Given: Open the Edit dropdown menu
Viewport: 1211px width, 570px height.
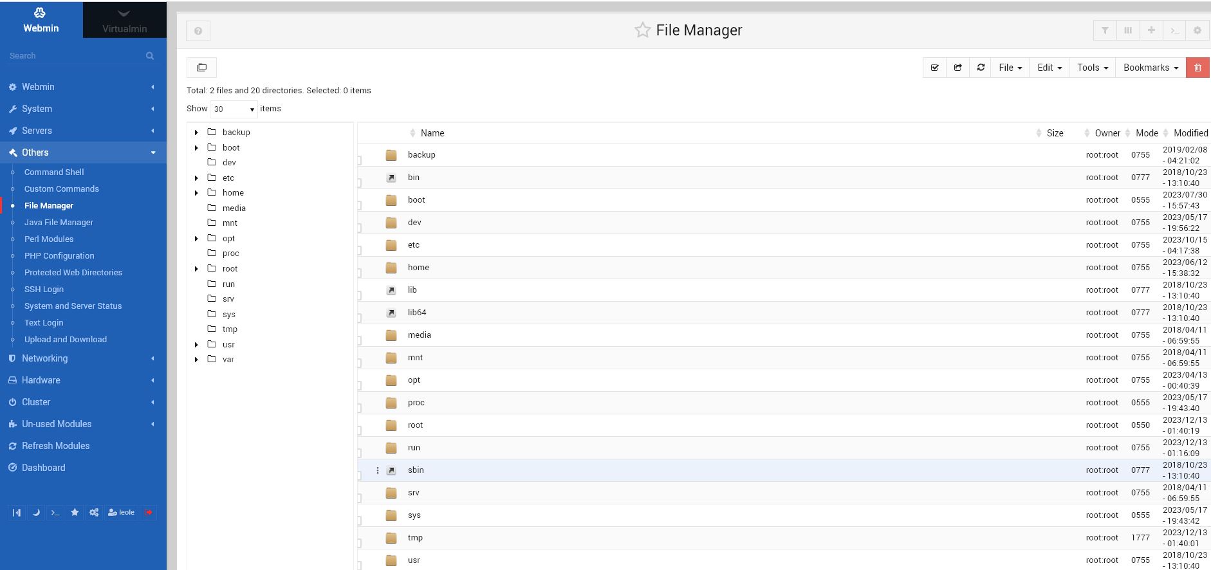Looking at the screenshot, I should (x=1049, y=68).
